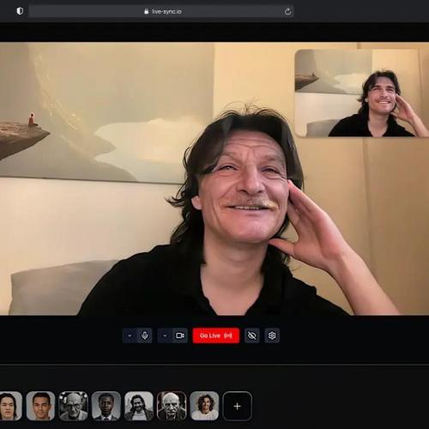
Task: Add a new face with the plus button
Action: (237, 406)
